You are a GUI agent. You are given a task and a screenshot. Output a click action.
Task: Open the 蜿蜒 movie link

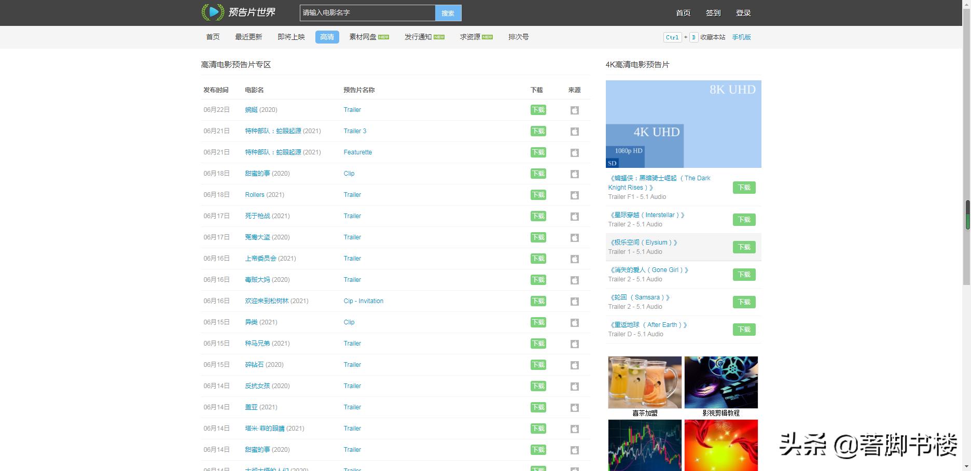(x=251, y=110)
